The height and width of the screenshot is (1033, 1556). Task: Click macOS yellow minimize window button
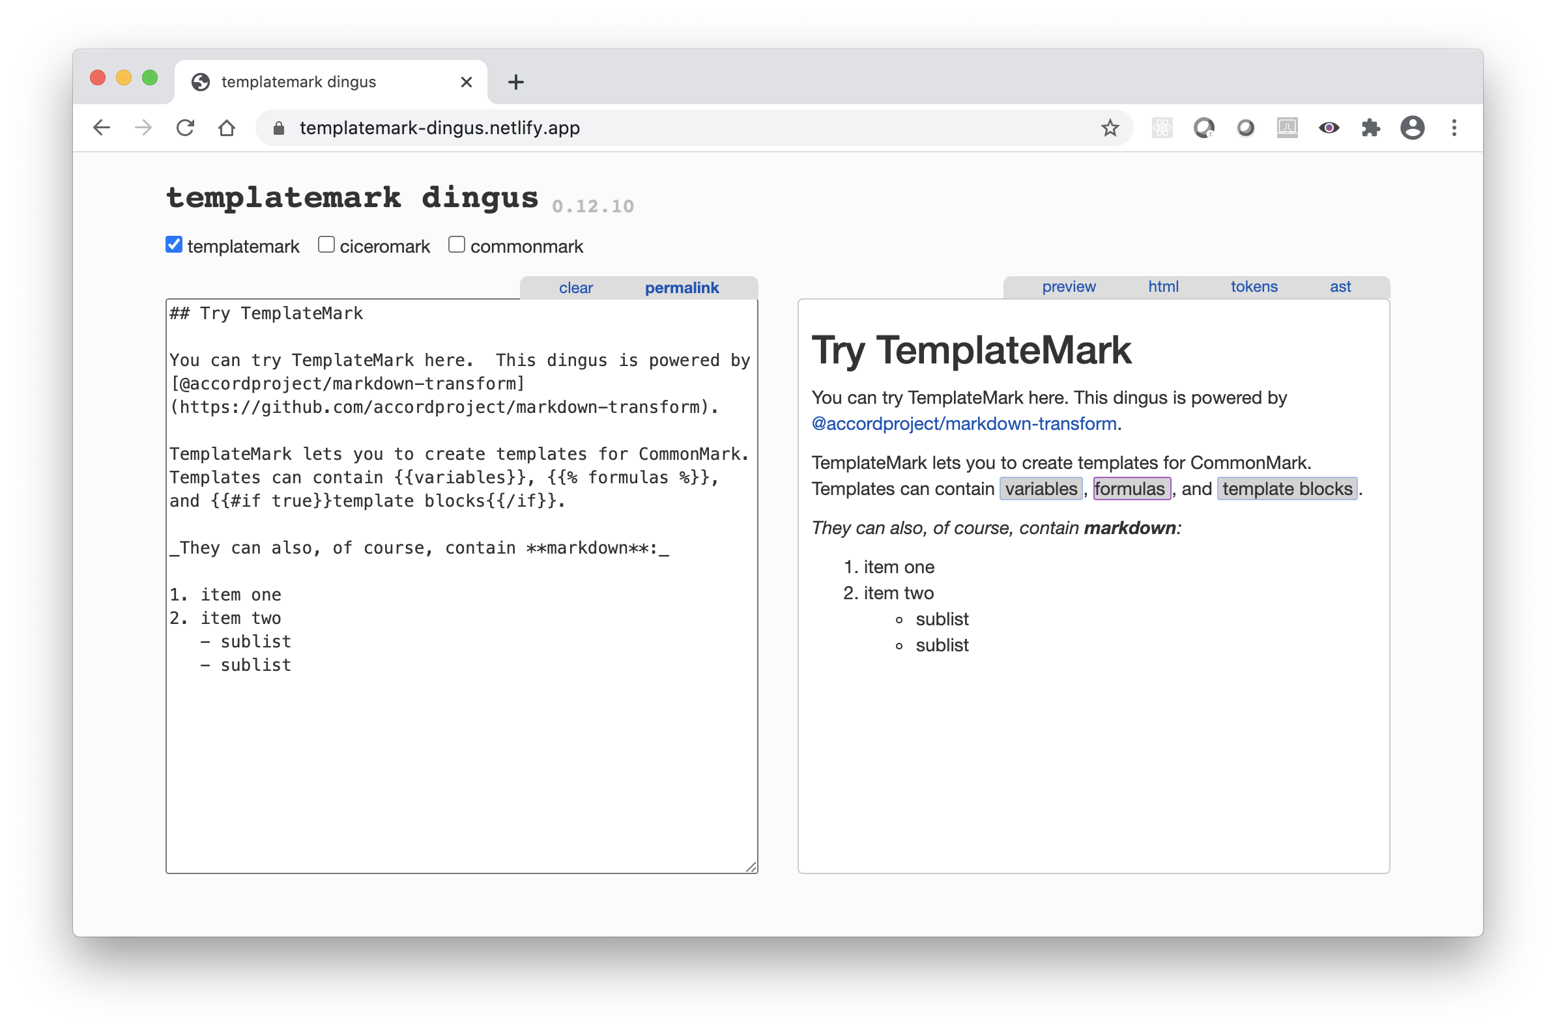tap(124, 78)
